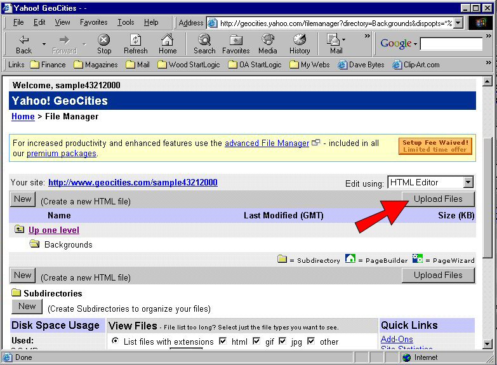Click into the Google search field

coord(451,44)
